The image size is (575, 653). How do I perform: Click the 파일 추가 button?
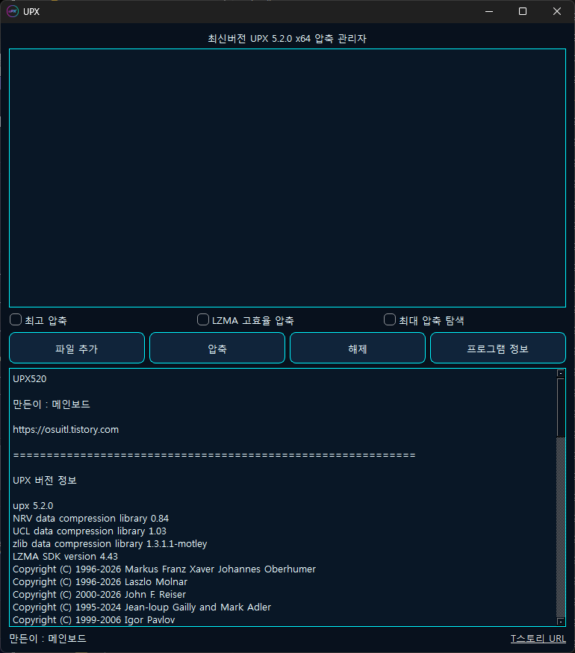pyautogui.click(x=77, y=349)
